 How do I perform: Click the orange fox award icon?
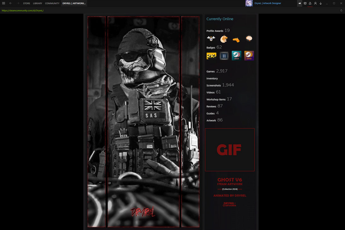[x=224, y=39]
